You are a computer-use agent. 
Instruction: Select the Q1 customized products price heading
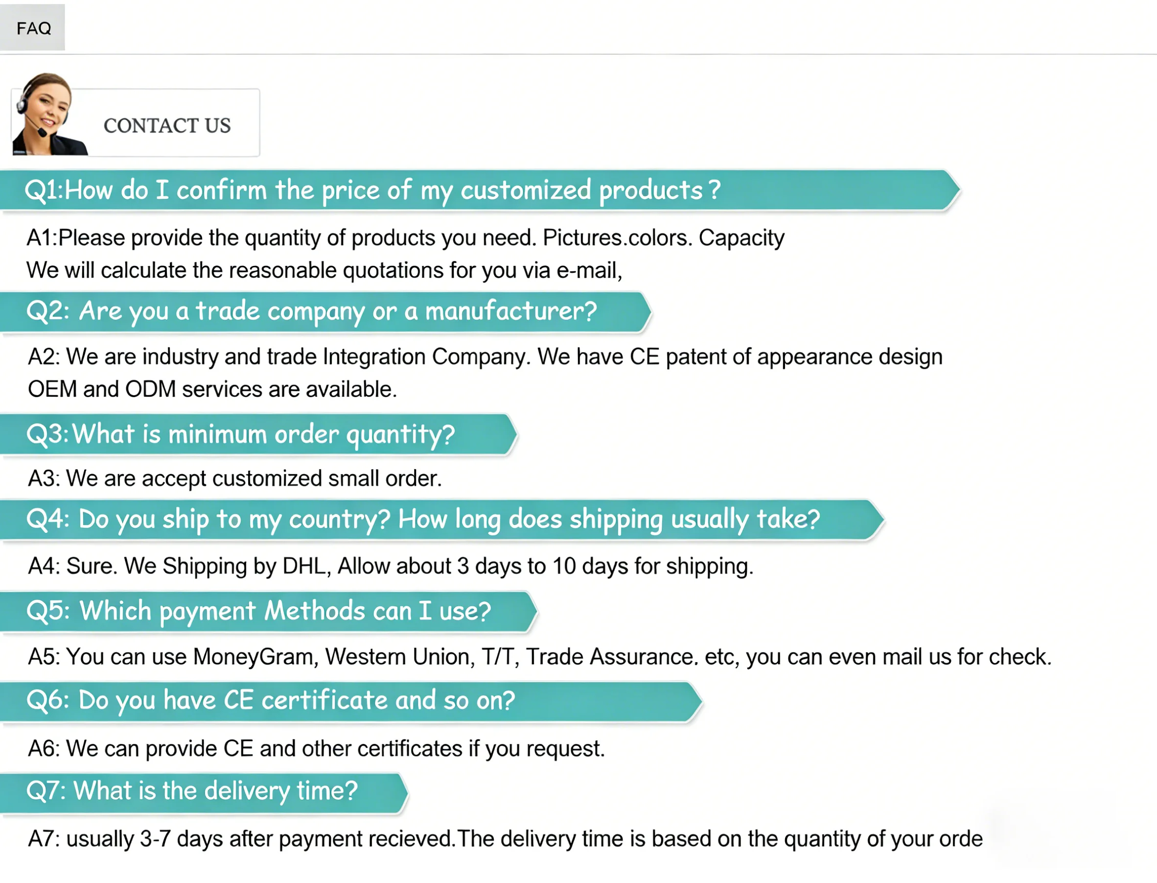(480, 191)
